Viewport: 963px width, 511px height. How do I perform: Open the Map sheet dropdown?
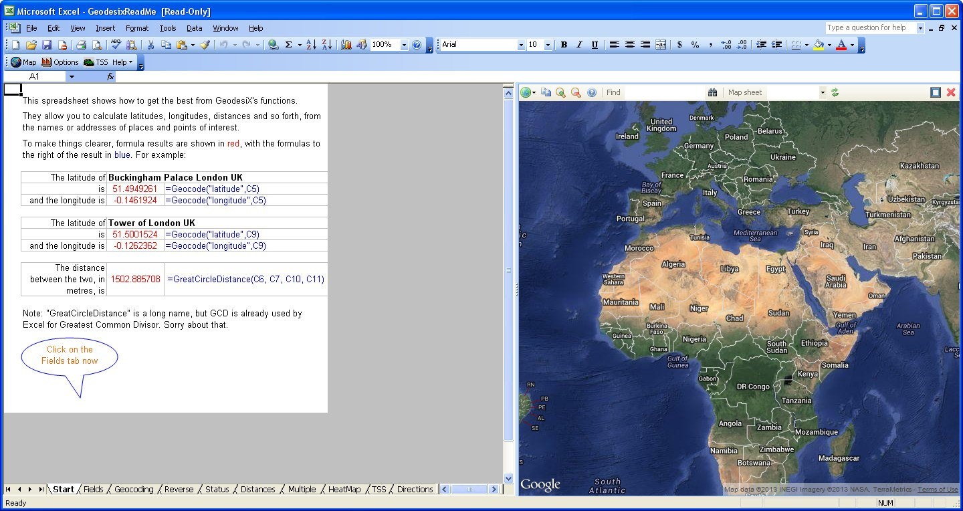(x=823, y=92)
